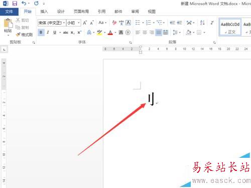Open the 宋体 font name dropdown
The width and height of the screenshot is (251, 188).
pyautogui.click(x=64, y=23)
